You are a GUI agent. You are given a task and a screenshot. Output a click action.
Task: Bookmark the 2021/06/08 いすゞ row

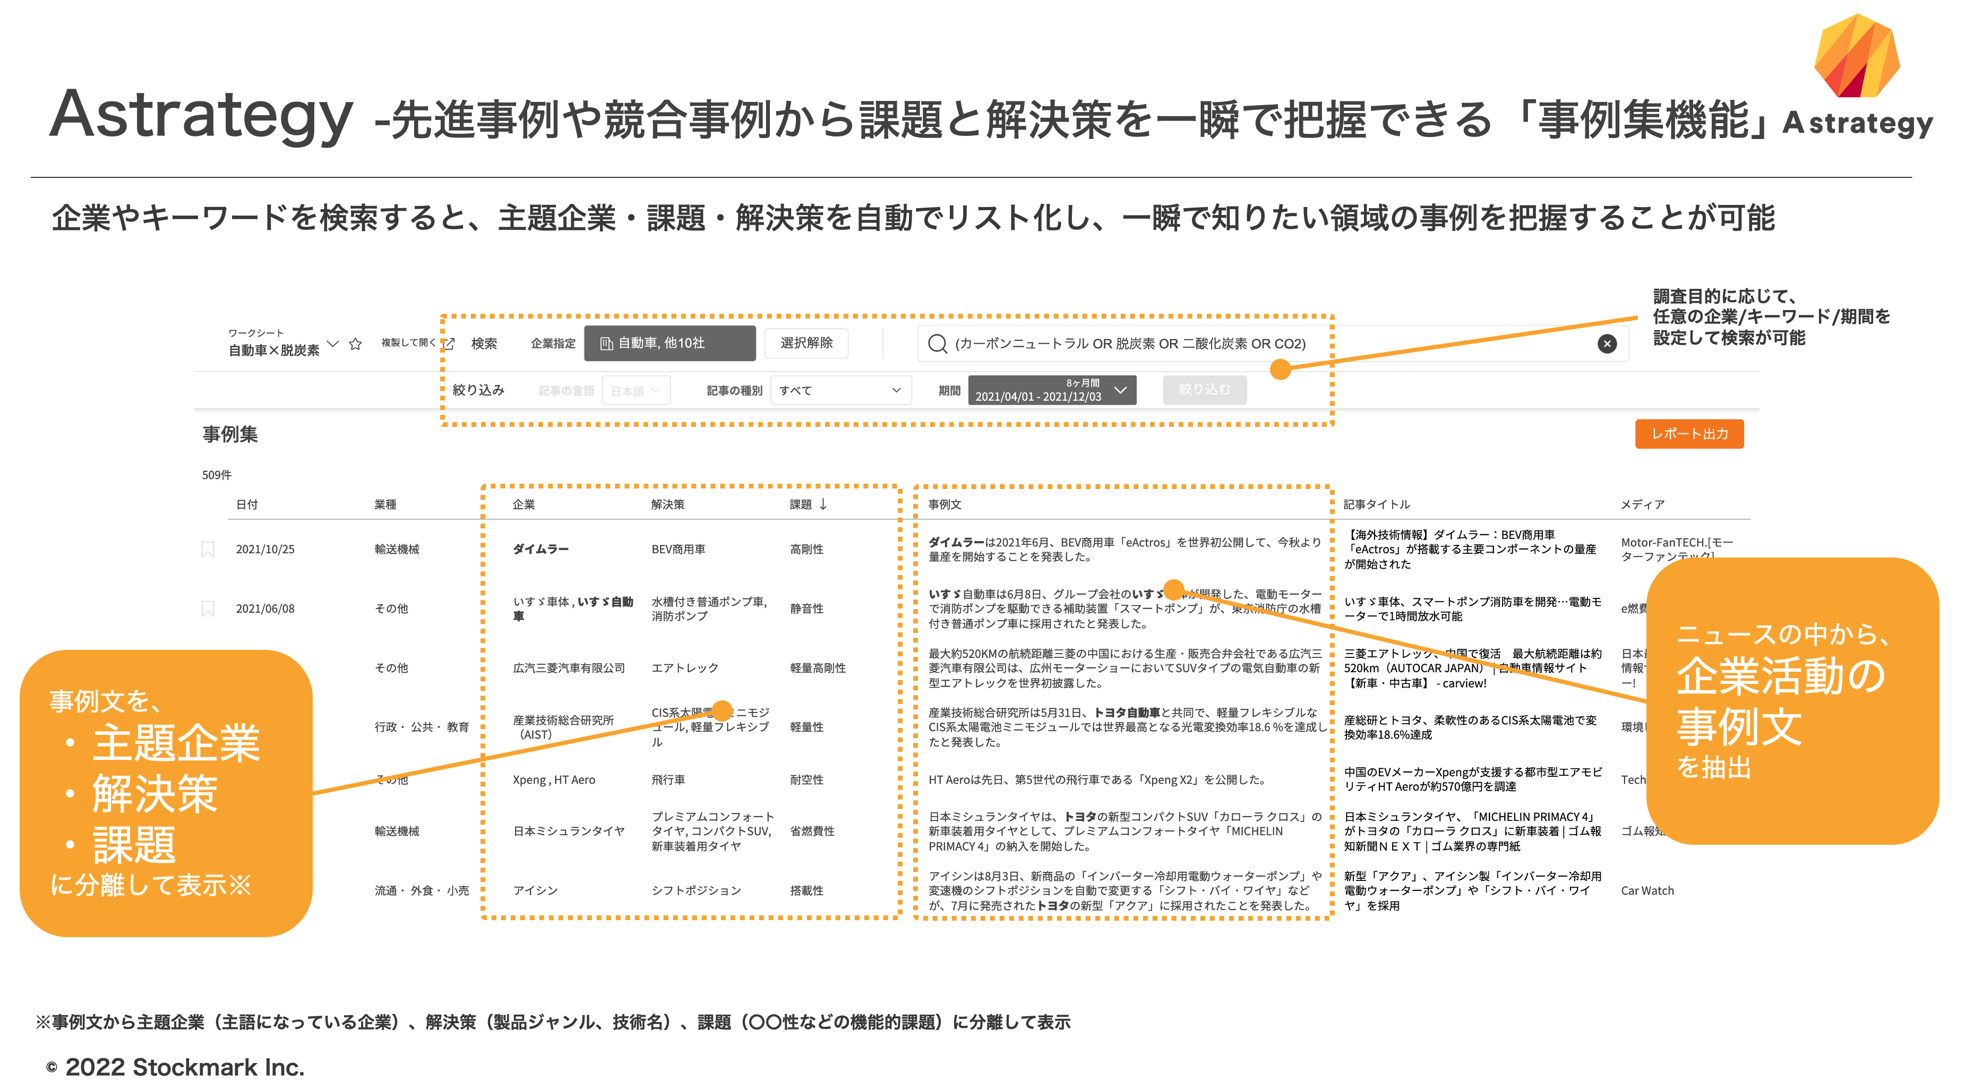pyautogui.click(x=208, y=608)
